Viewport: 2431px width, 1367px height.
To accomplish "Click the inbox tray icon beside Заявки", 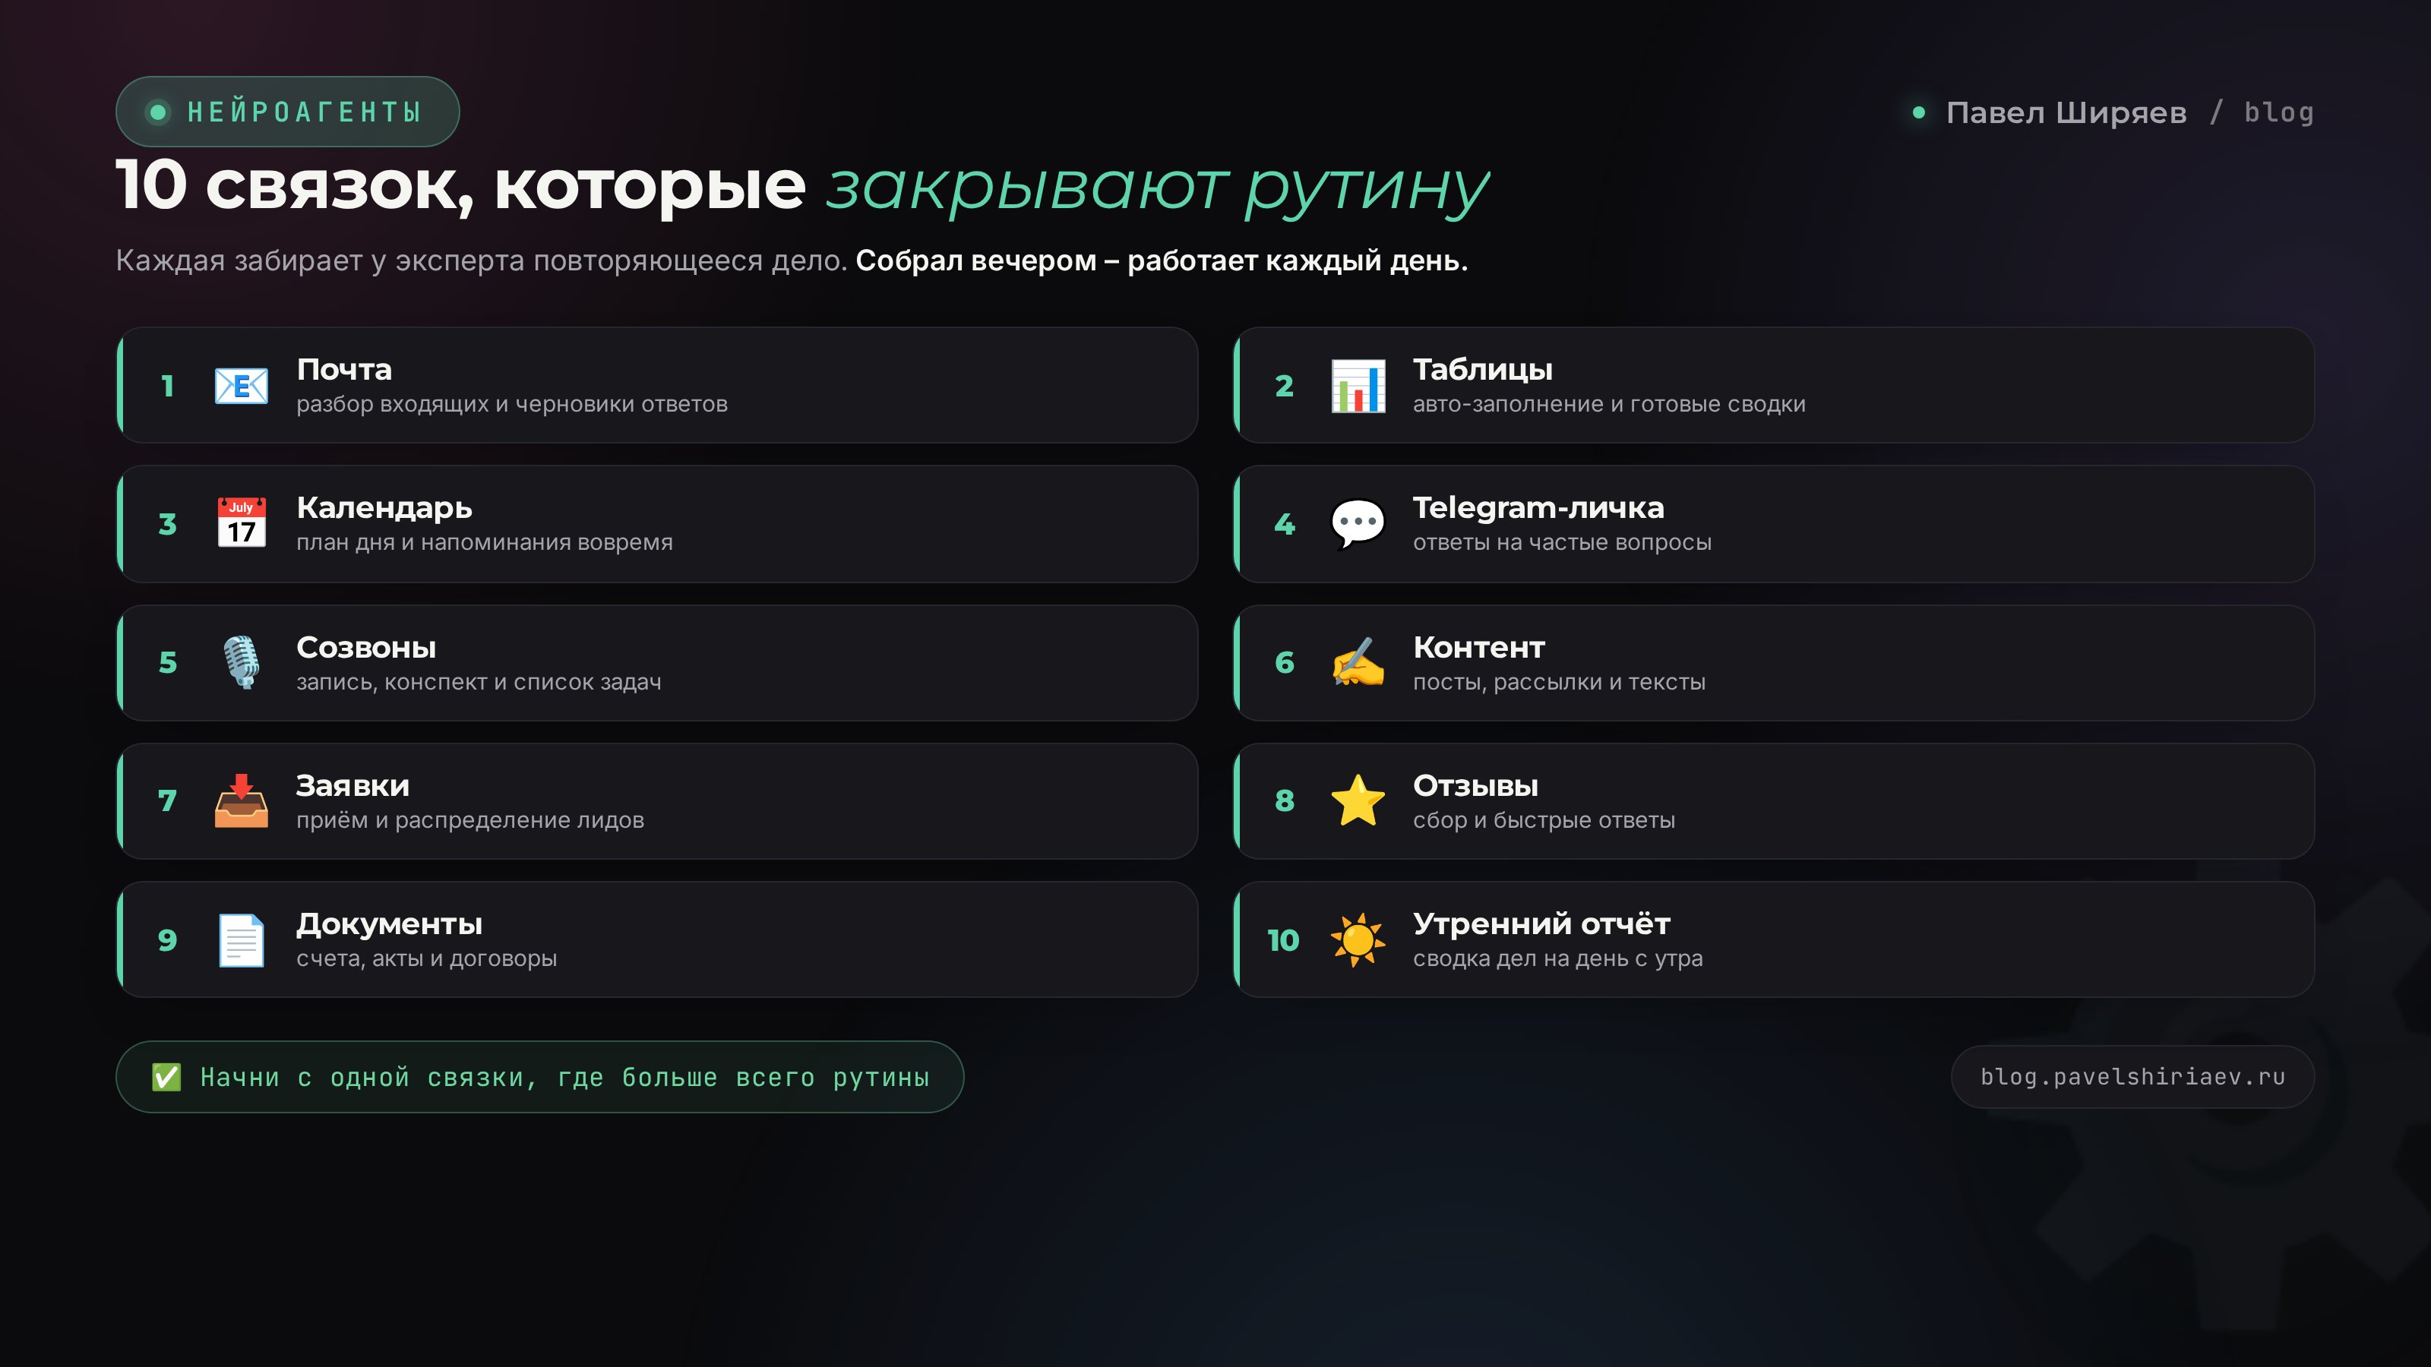I will [x=241, y=801].
